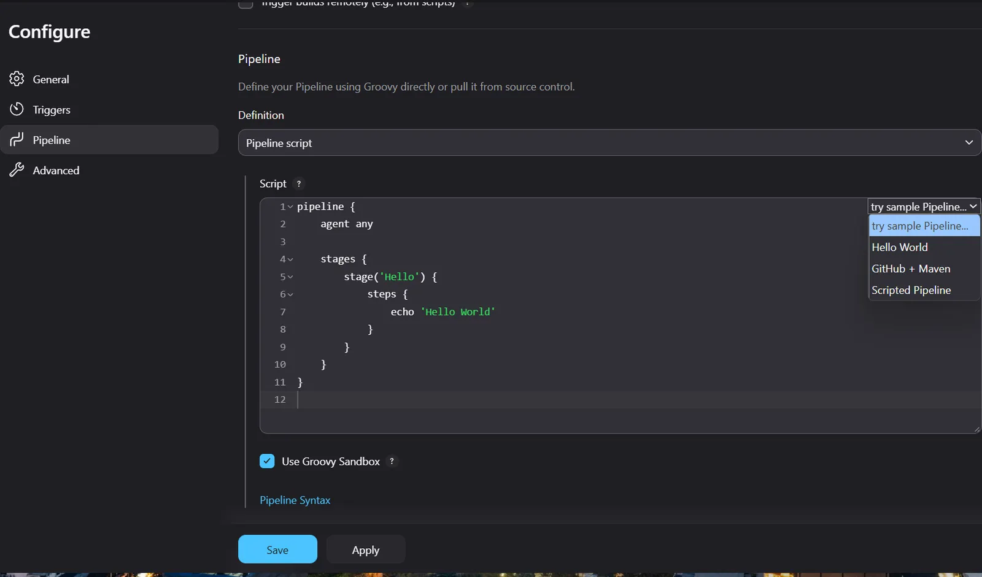
Task: Select Scripted Pipeline sample option
Action: (924, 290)
